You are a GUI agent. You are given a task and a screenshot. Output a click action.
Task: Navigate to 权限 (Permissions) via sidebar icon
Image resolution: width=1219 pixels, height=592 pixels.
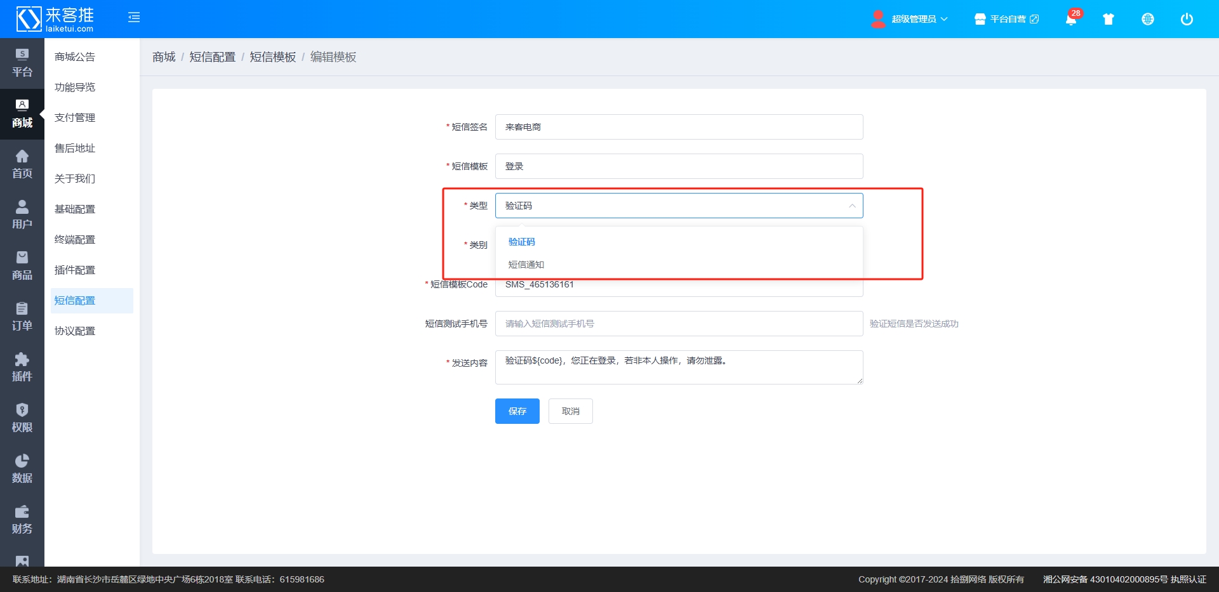pos(22,418)
